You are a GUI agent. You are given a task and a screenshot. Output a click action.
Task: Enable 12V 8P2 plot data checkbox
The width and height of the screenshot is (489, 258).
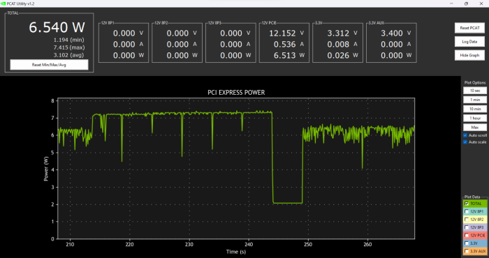tap(467, 220)
